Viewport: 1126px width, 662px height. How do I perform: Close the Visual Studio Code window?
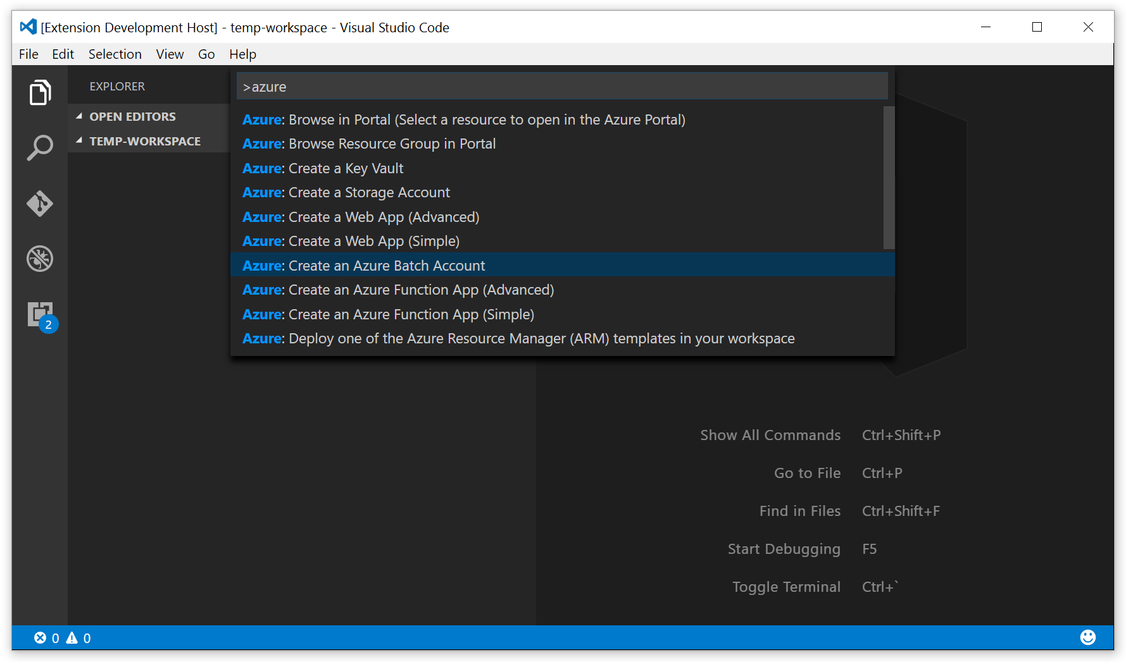coord(1088,27)
